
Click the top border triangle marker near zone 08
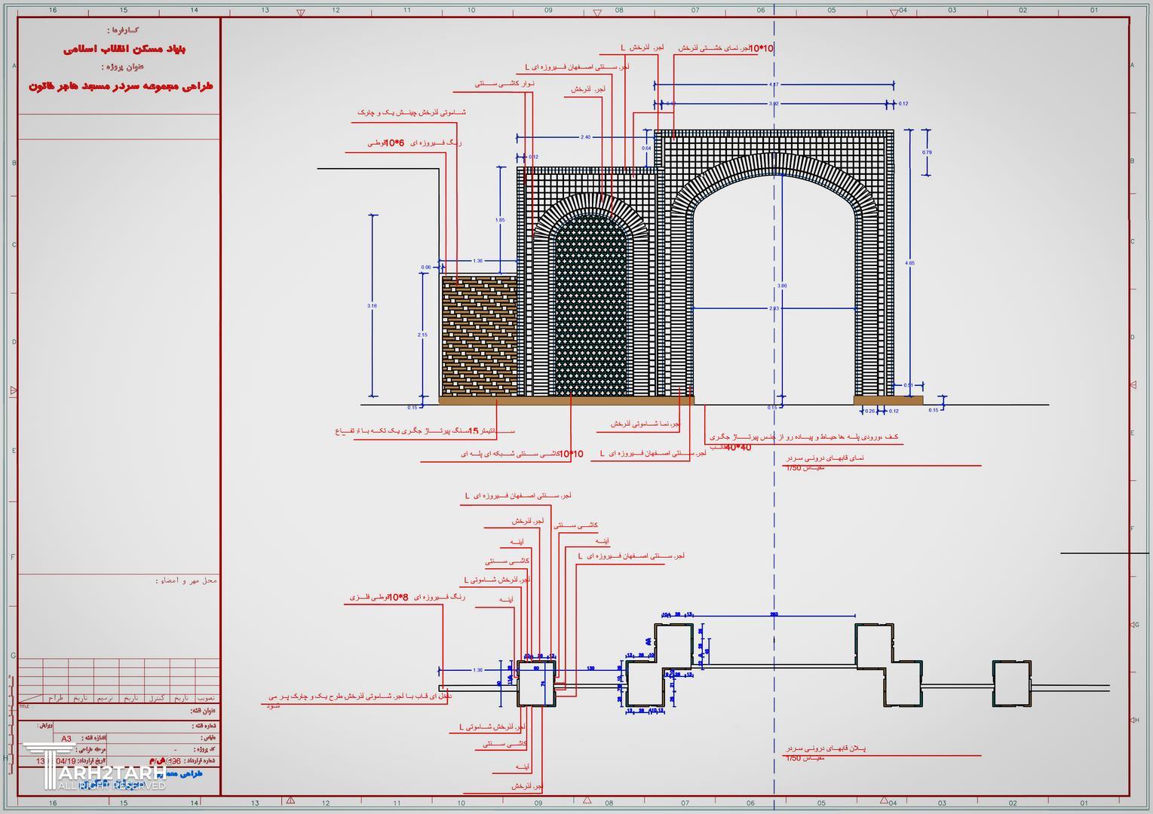pyautogui.click(x=597, y=13)
